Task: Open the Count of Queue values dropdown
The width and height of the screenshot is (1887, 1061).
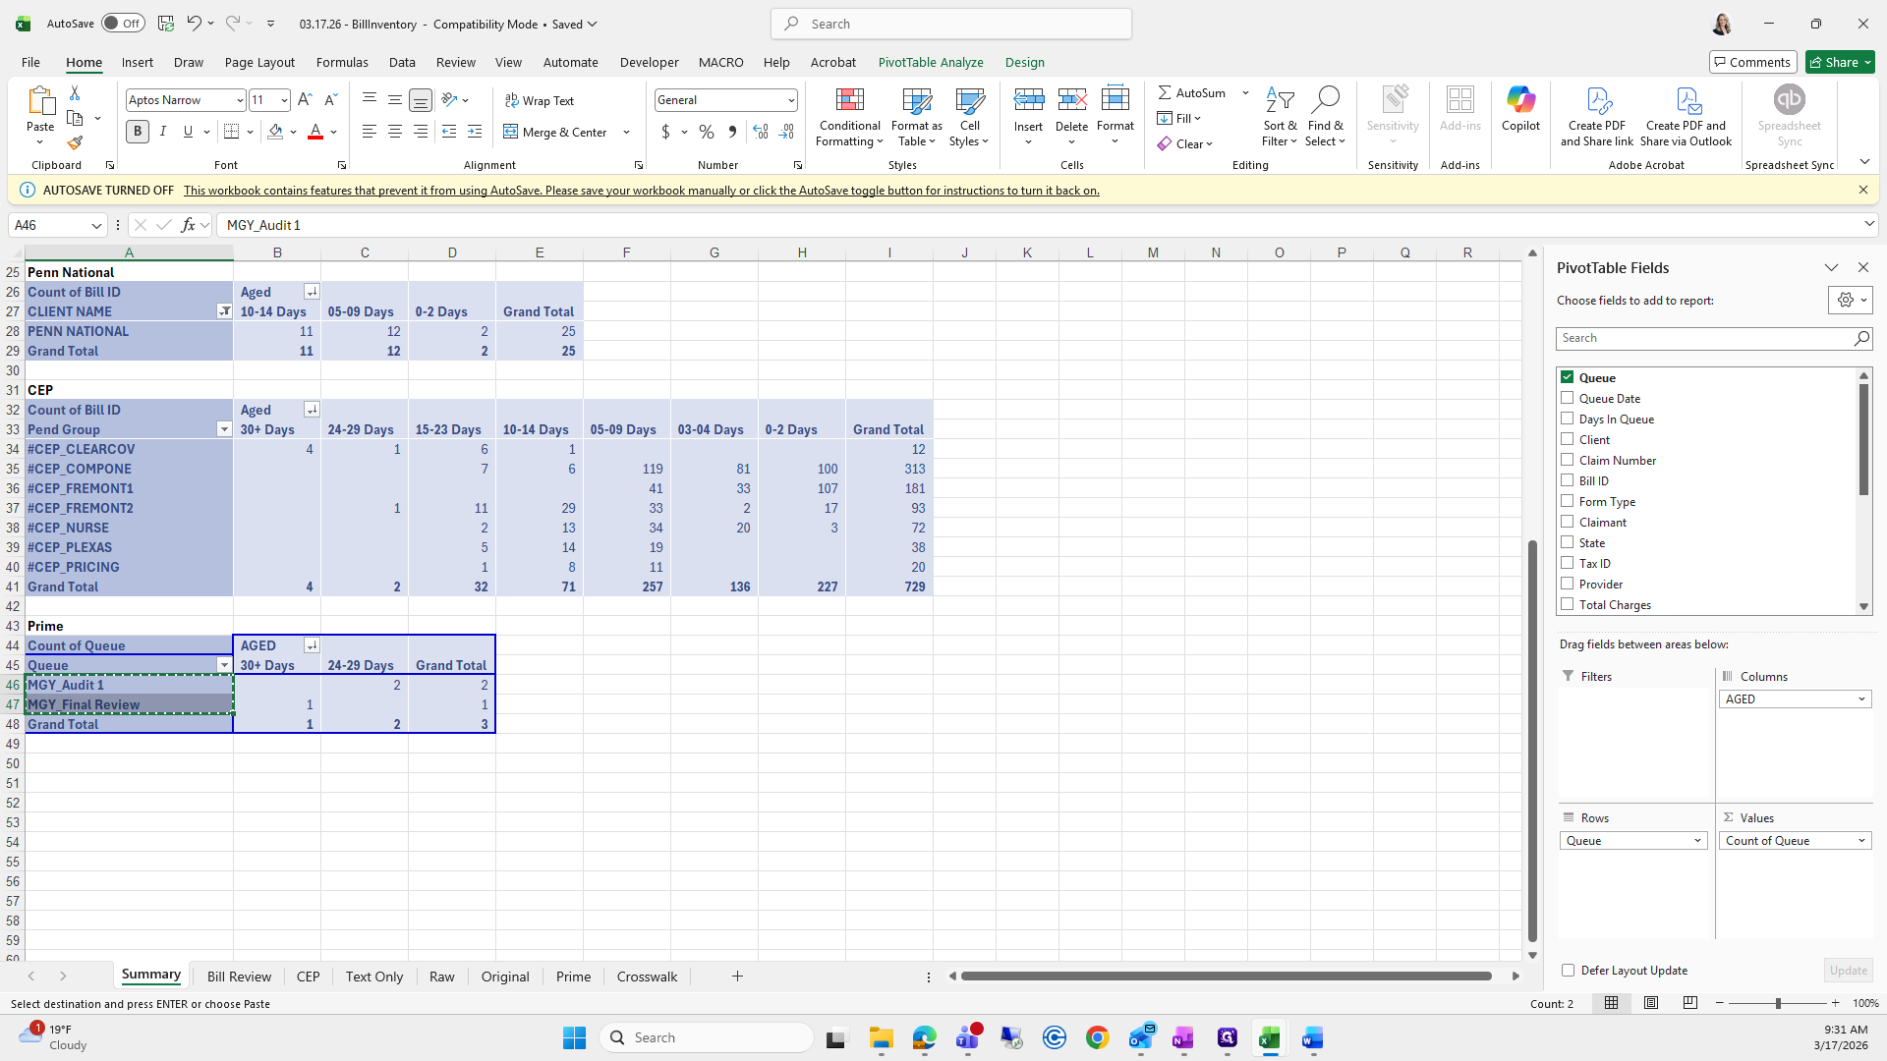Action: point(1860,841)
